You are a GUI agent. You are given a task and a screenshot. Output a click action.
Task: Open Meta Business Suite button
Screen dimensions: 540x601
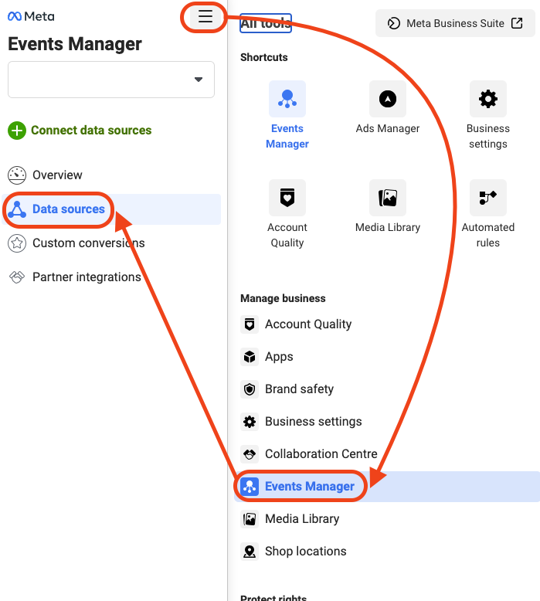click(455, 23)
